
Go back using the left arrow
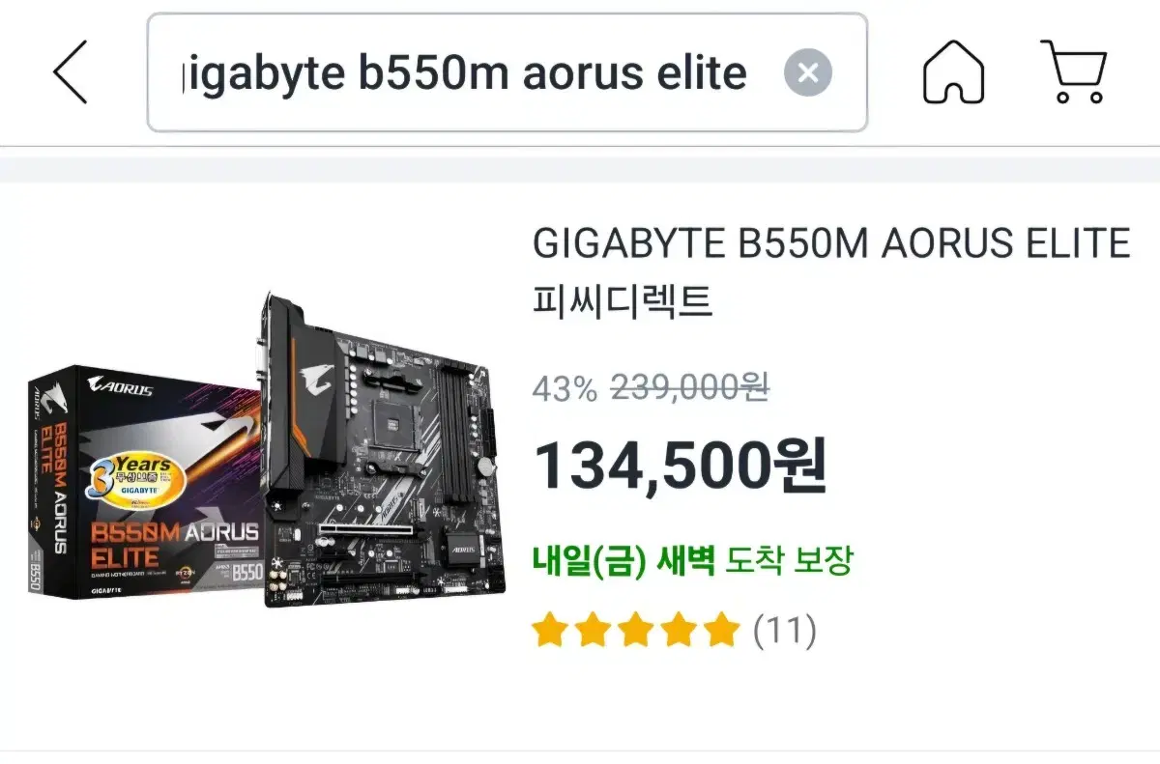[72, 72]
